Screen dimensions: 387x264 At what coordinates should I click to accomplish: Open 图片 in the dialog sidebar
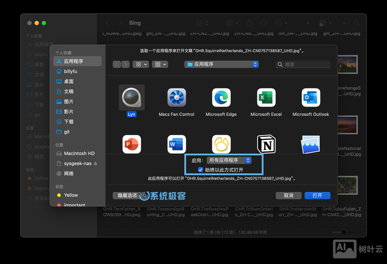(x=78, y=101)
